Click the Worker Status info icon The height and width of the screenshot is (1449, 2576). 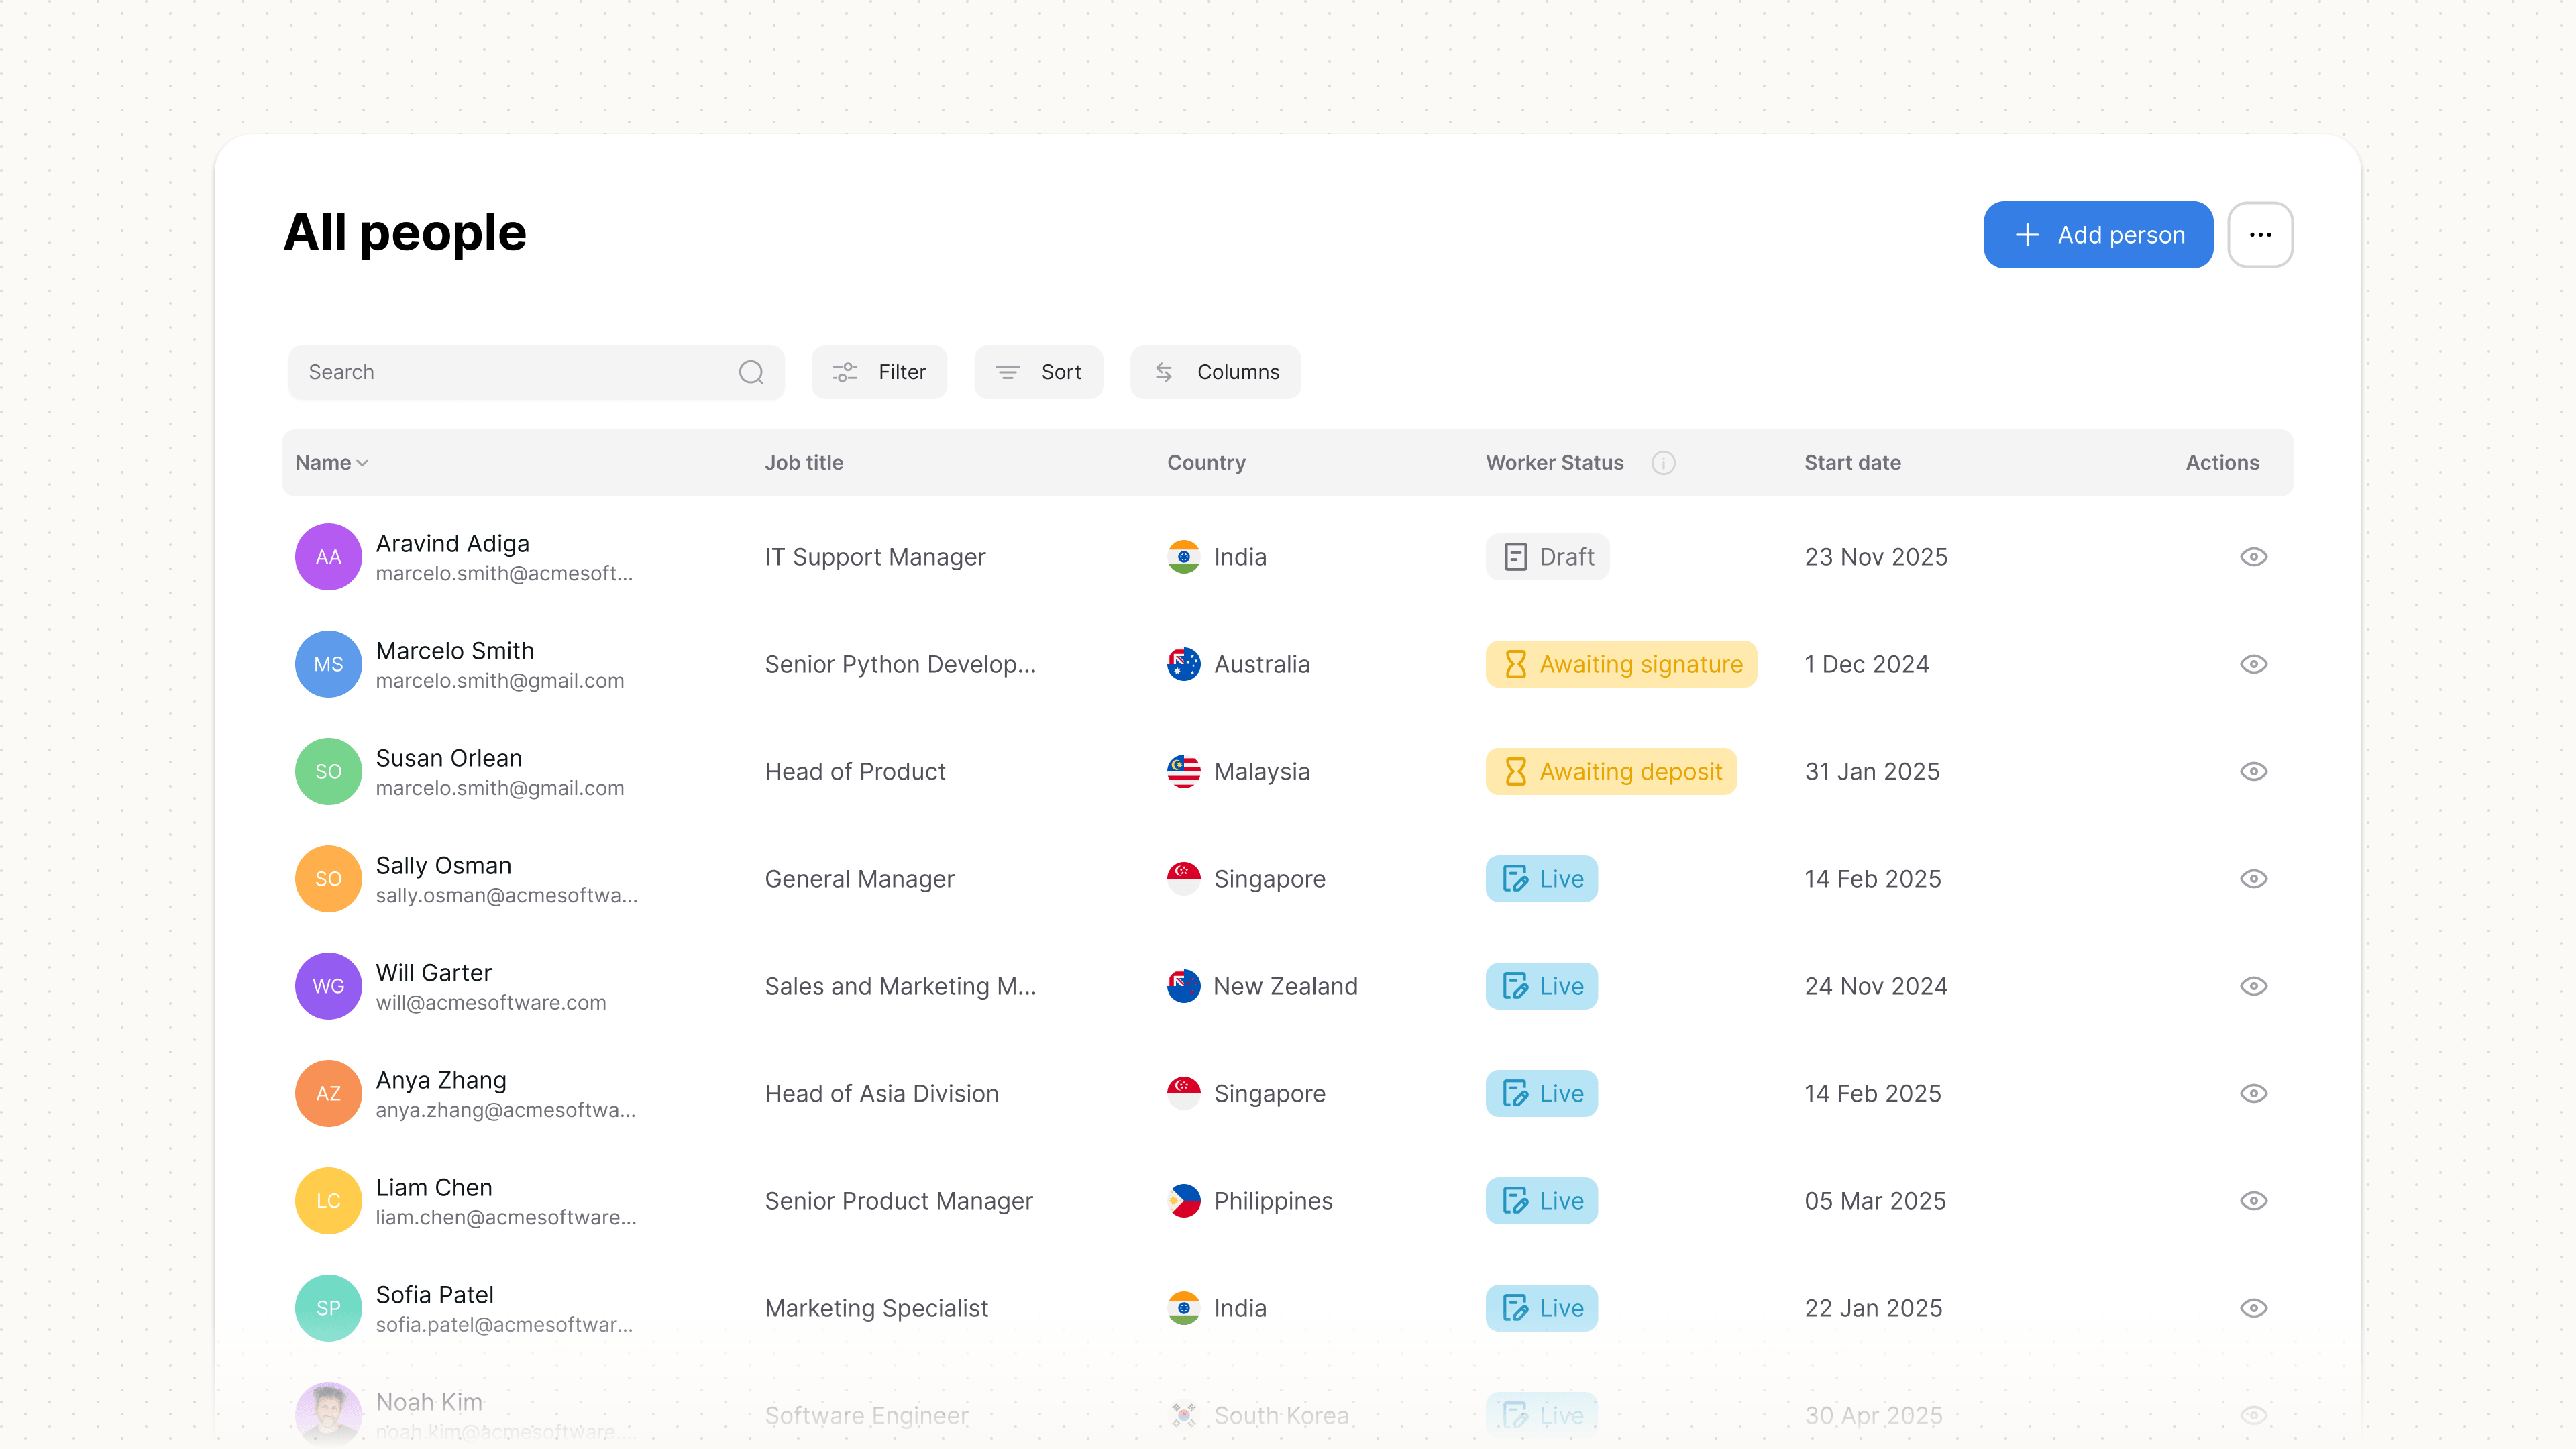pyautogui.click(x=1663, y=463)
